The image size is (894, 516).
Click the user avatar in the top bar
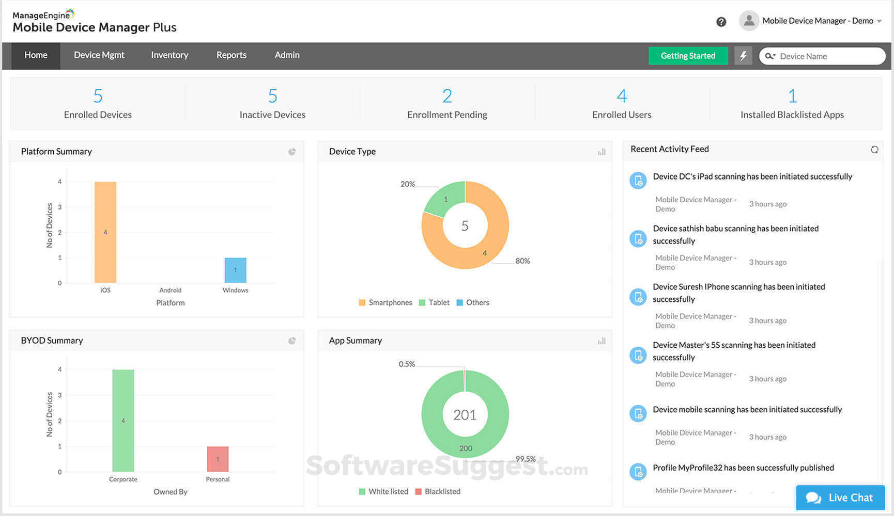pos(749,21)
